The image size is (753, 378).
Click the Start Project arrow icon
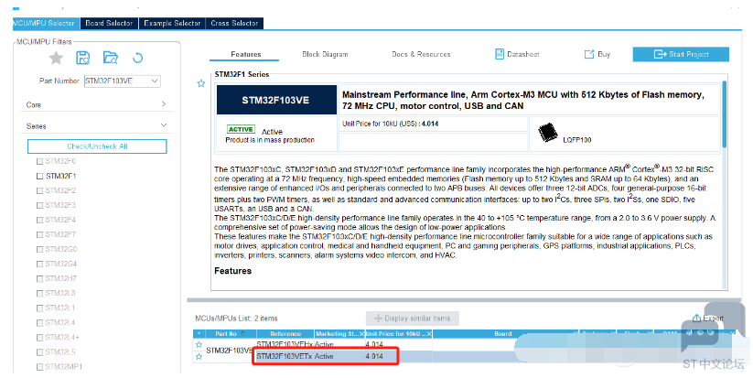tap(660, 54)
